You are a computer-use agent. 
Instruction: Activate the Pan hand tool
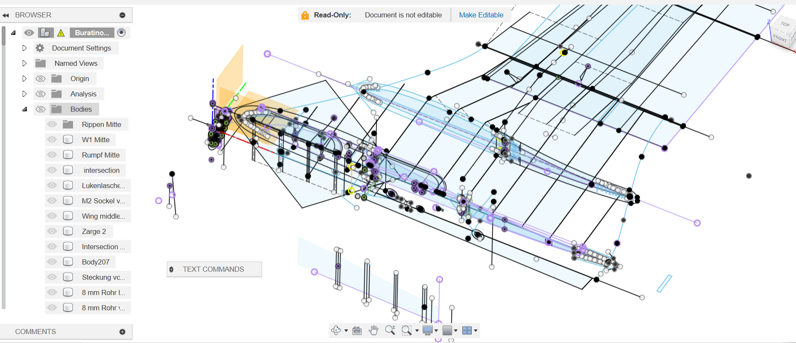374,330
